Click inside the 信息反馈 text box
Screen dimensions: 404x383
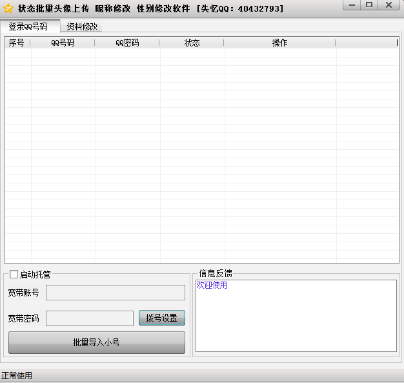[x=296, y=323]
